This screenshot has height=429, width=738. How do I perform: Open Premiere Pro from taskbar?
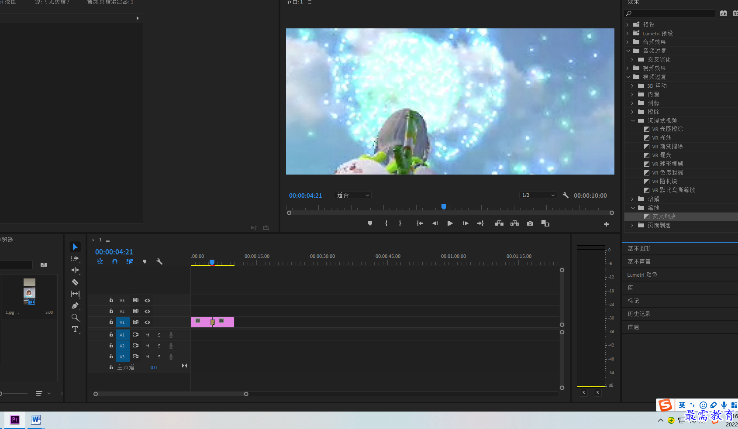15,420
